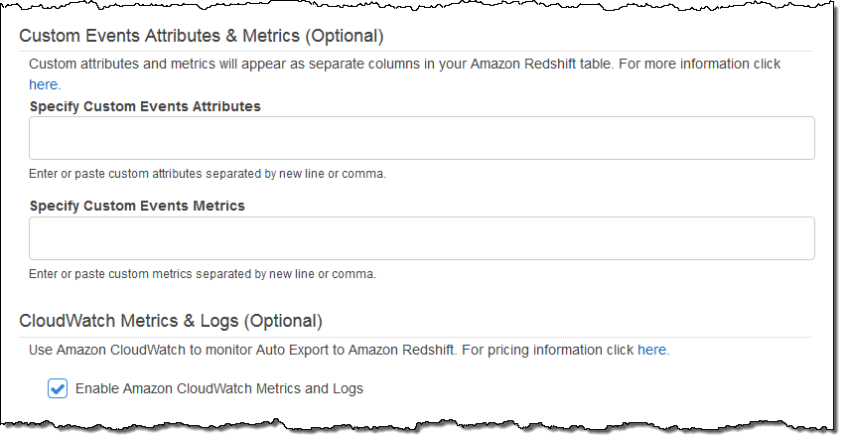Click the blue checkmark in the CloudWatch checkbox

point(58,388)
